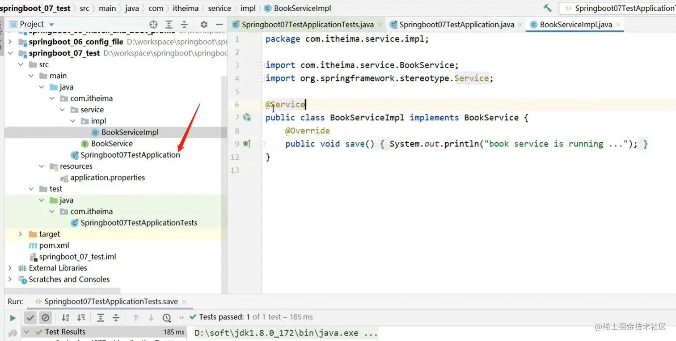The image size is (676, 341).
Task: Switch to Springboot07TestApplication.java tab
Action: pos(456,25)
